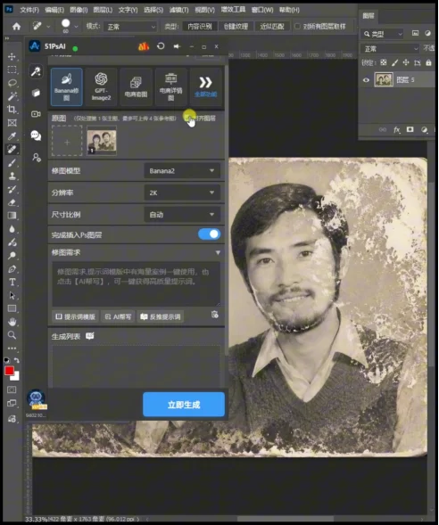Screen dimensions: 439x525
Task: Open the Edit Toolbar three-dots icon
Action: point(12,349)
